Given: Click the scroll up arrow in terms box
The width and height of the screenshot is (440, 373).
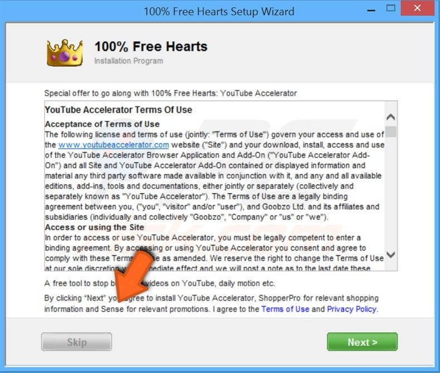Looking at the screenshot, I should tap(391, 117).
